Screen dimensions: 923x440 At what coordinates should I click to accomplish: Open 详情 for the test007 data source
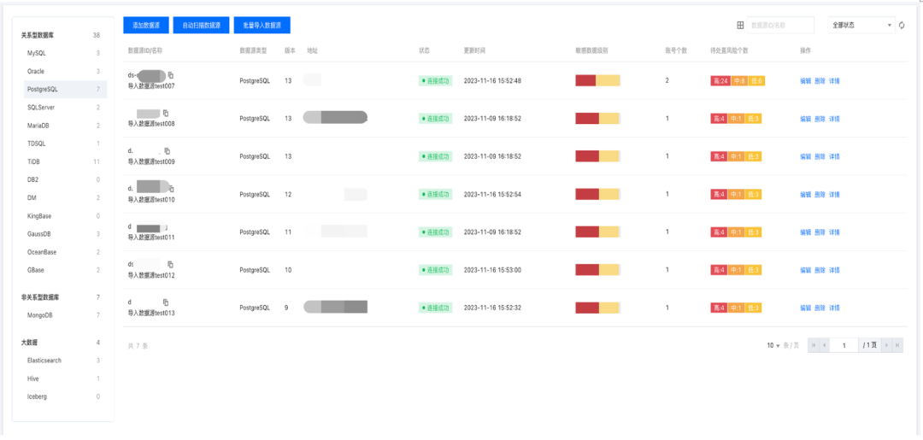[834, 80]
